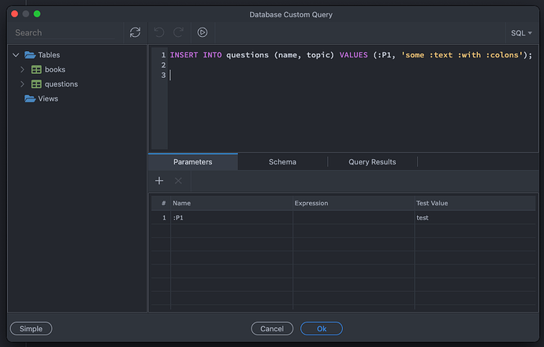Click the Views folder icon

click(x=30, y=98)
